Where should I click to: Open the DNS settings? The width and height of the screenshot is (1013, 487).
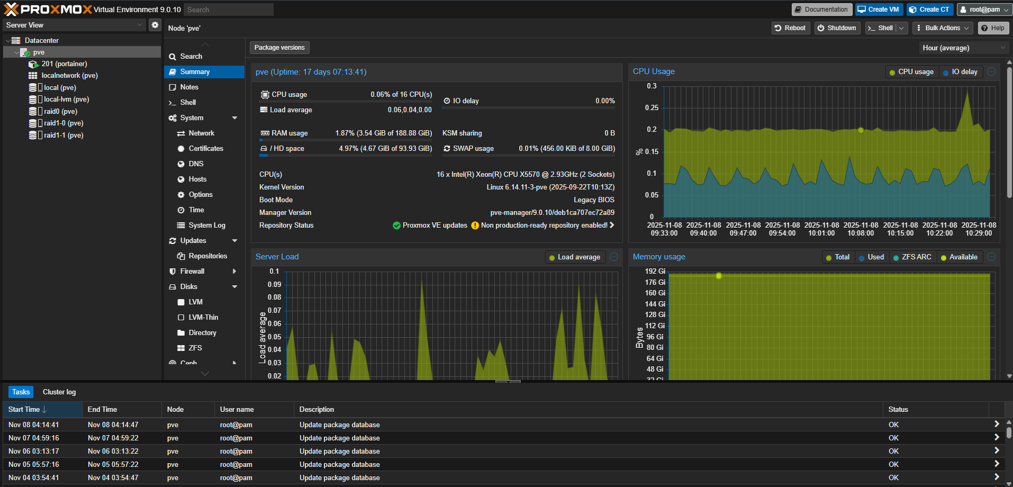(195, 164)
